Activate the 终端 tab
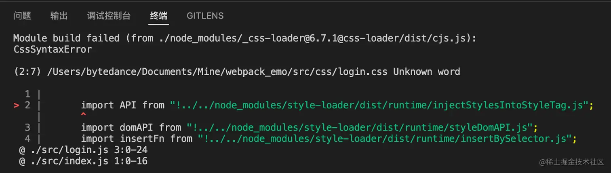 [158, 16]
